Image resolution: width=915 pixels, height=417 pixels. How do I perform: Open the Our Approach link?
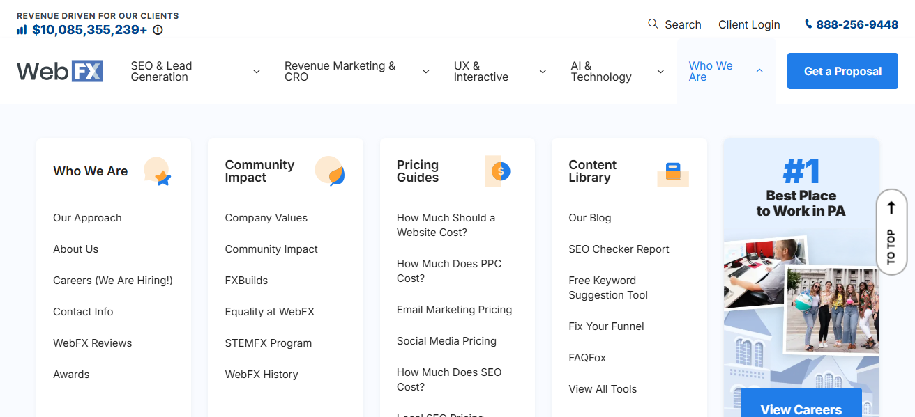87,218
